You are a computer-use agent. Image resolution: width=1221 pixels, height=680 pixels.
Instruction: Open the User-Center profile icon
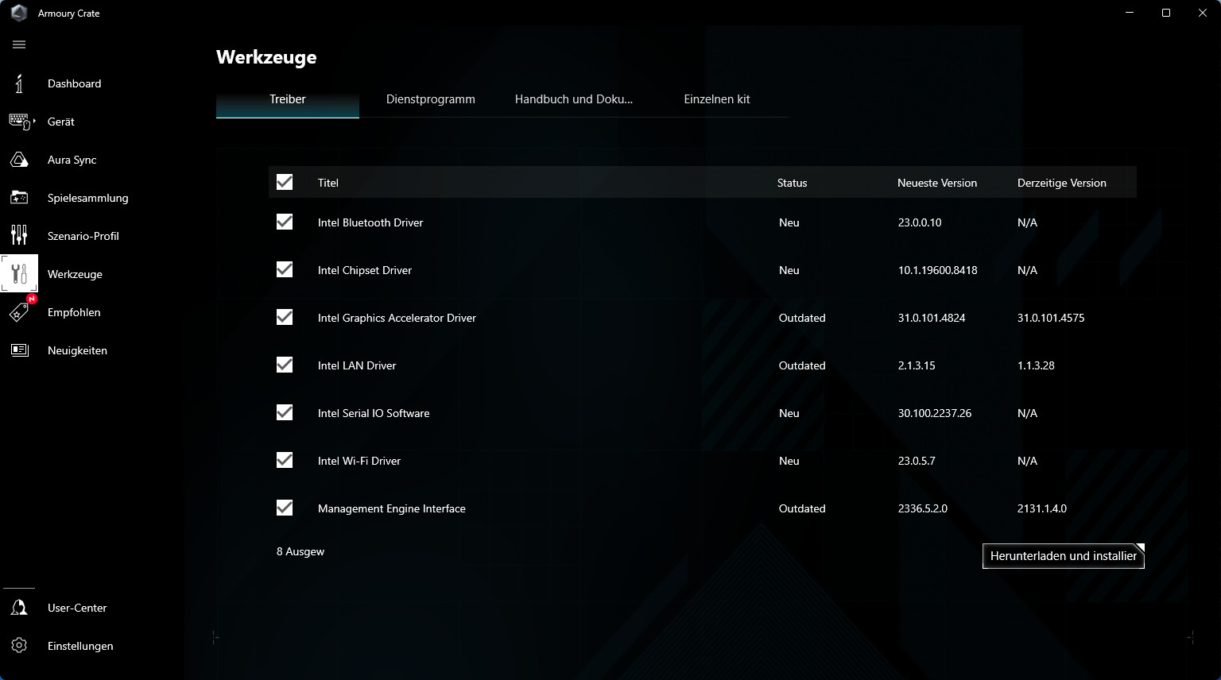click(x=19, y=608)
